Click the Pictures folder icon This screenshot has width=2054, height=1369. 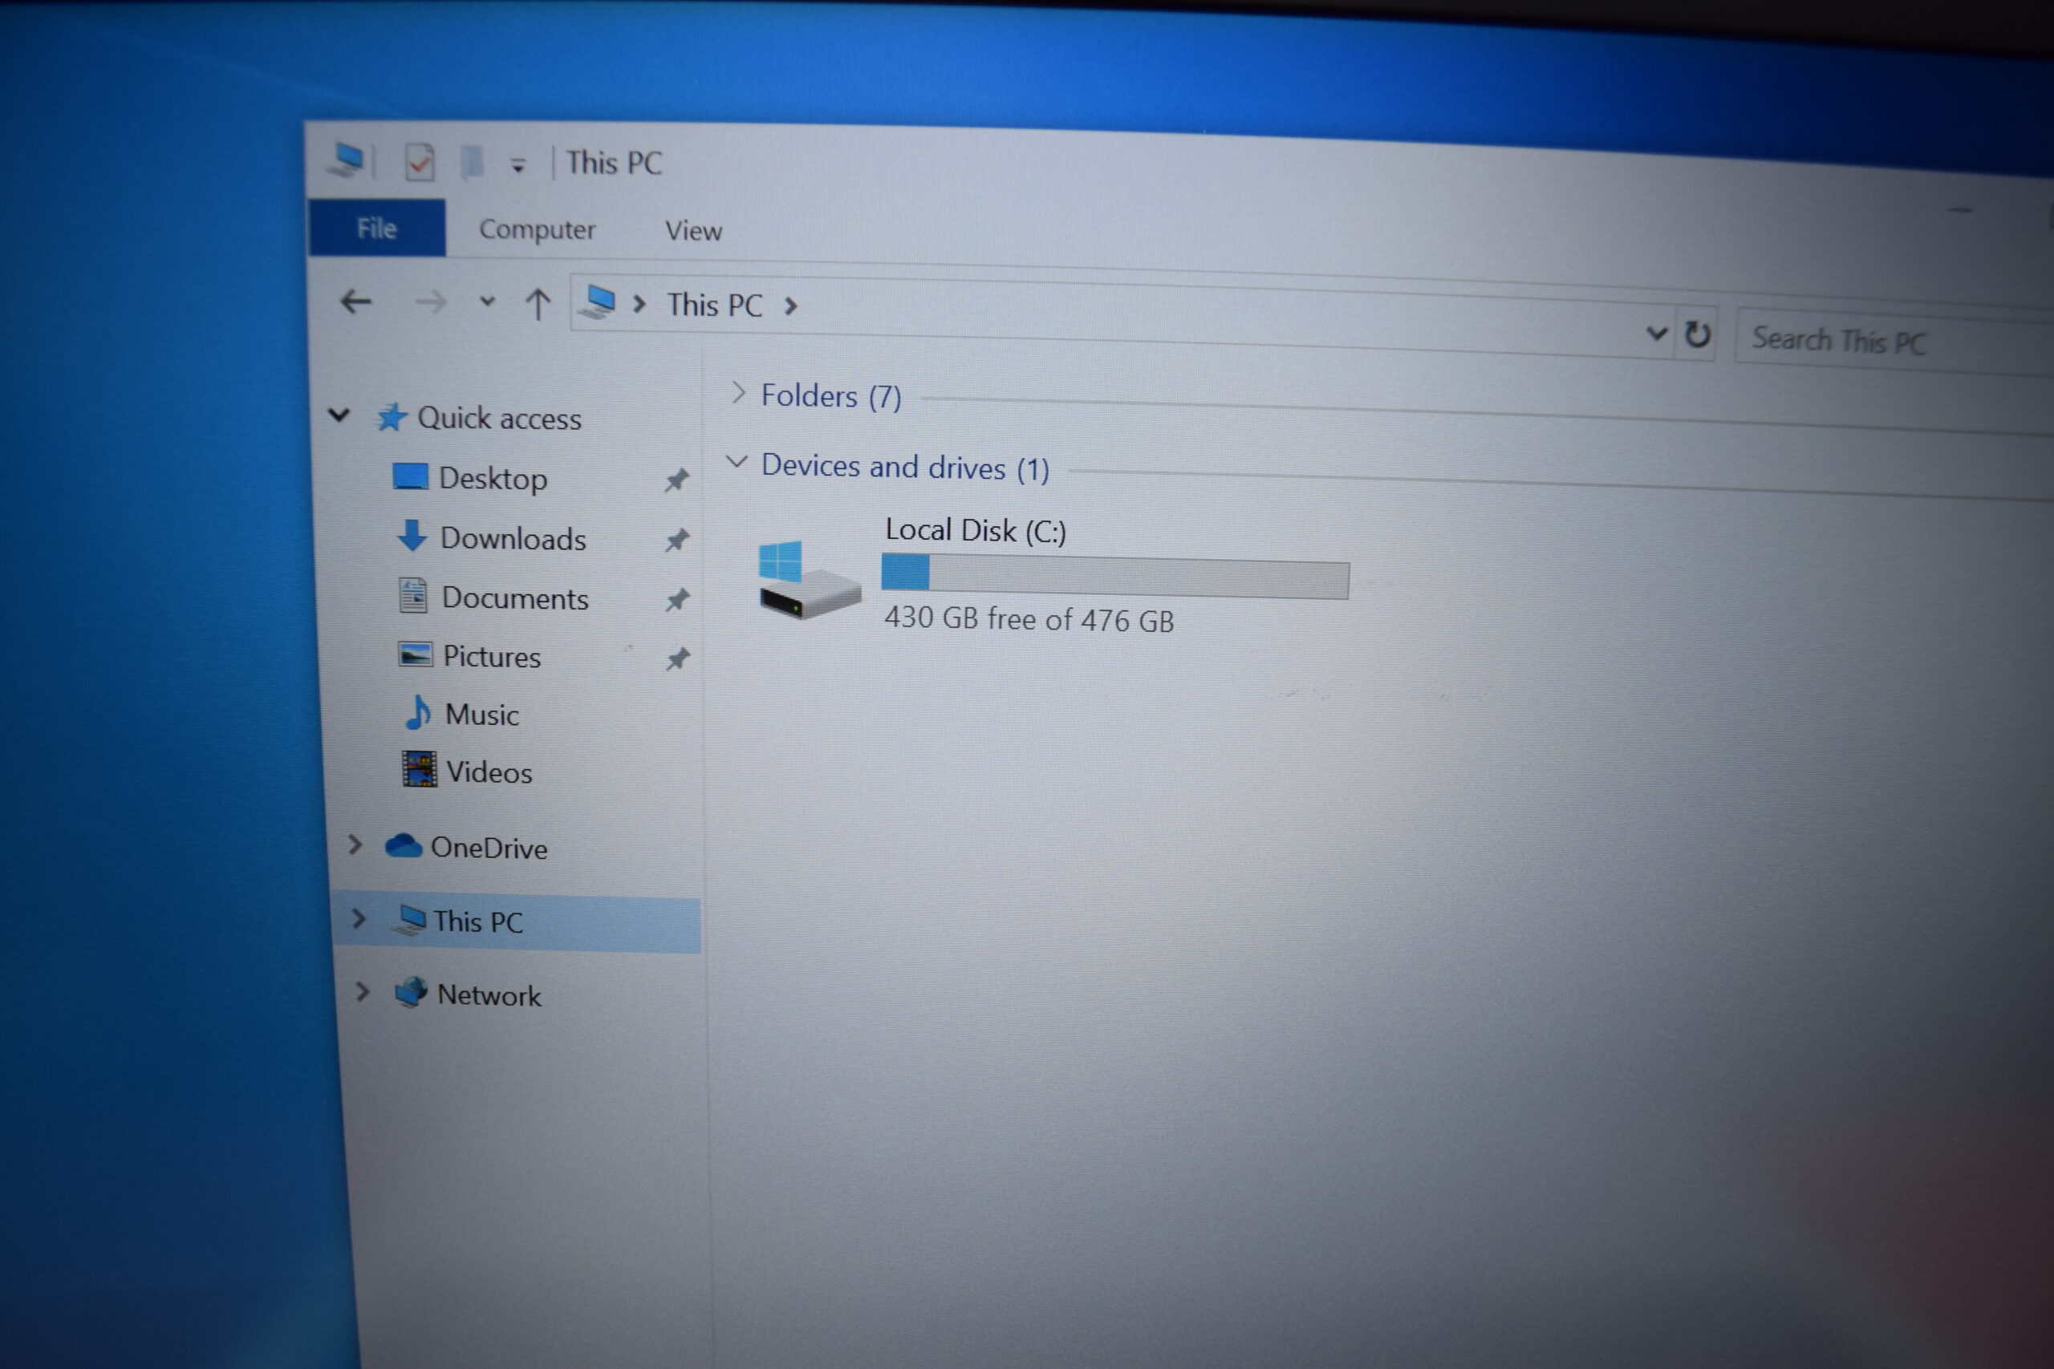pyautogui.click(x=415, y=654)
